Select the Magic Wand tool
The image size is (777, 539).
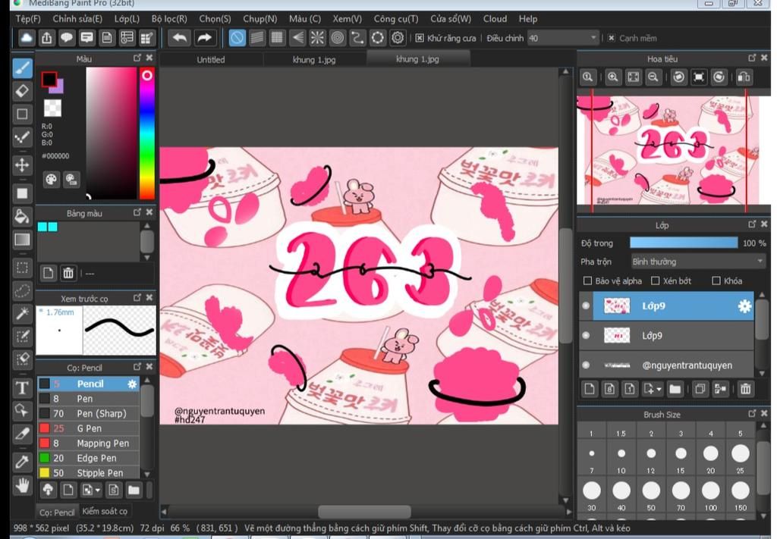click(x=22, y=313)
